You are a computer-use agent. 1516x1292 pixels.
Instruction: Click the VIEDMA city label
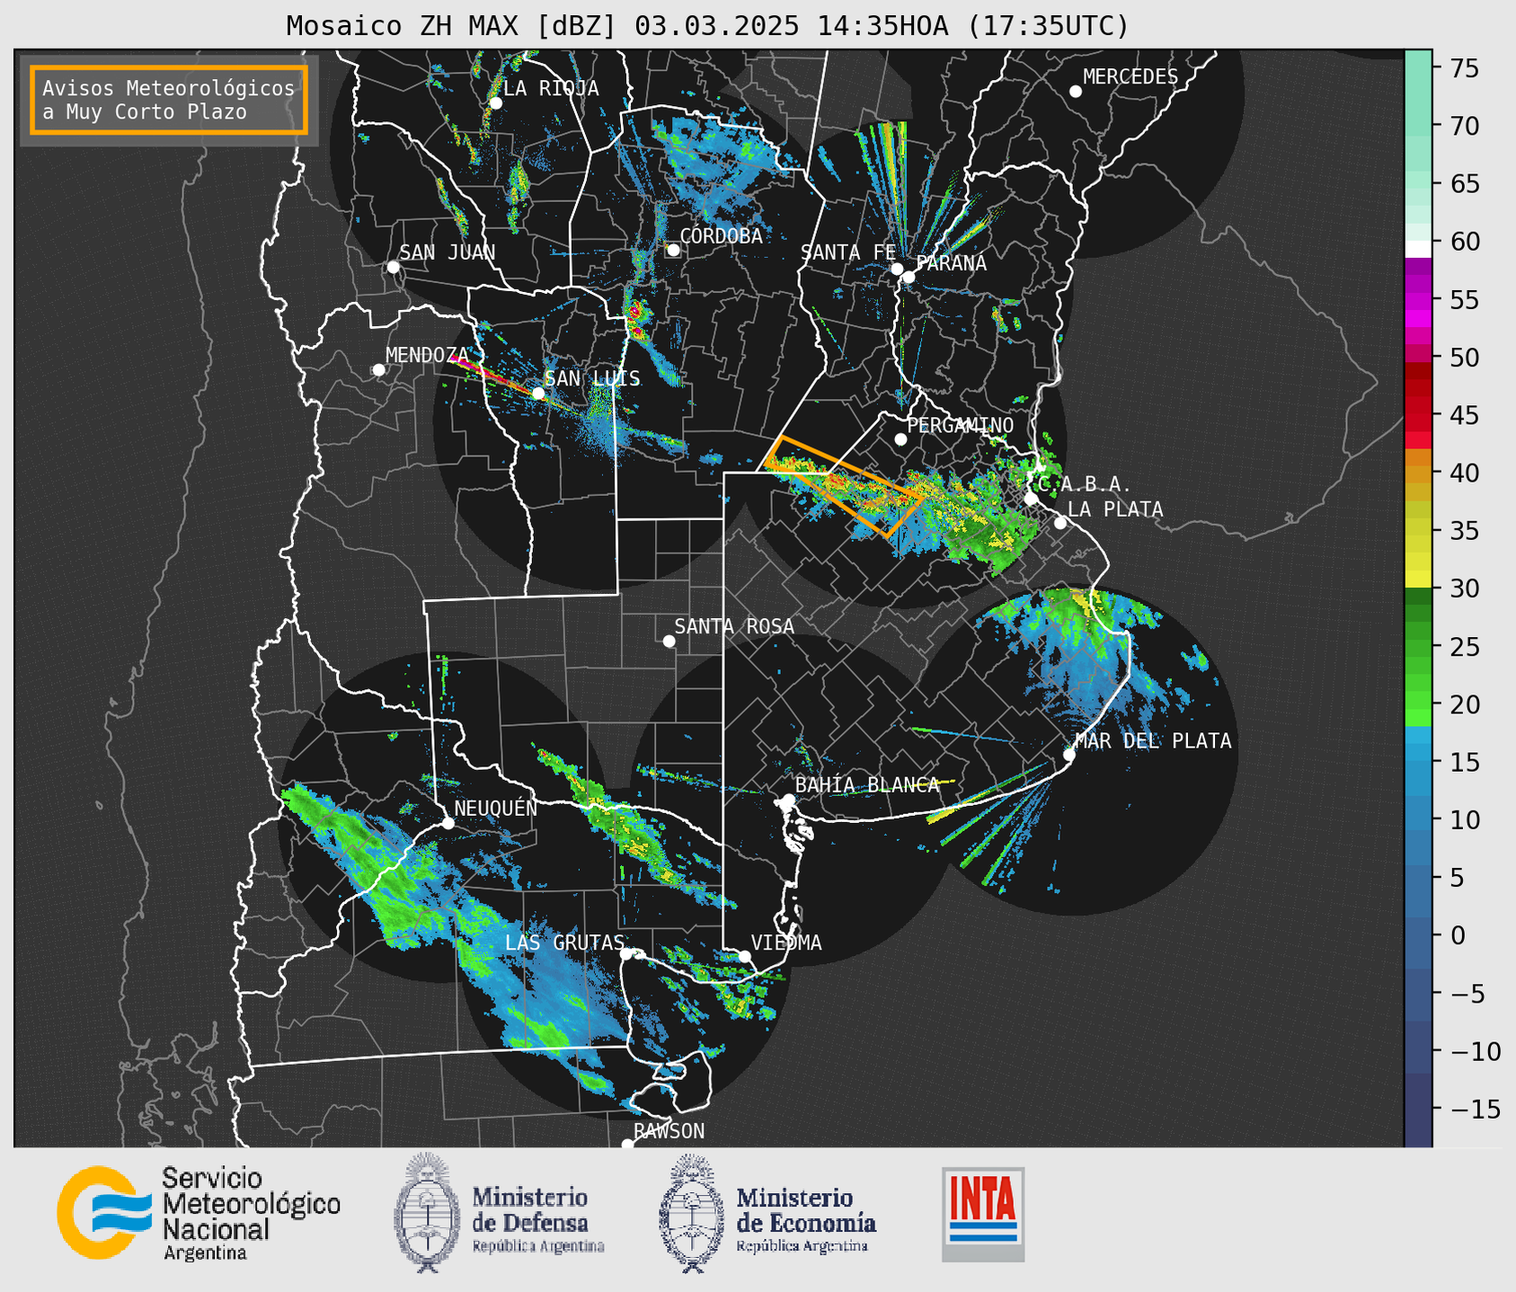click(786, 942)
